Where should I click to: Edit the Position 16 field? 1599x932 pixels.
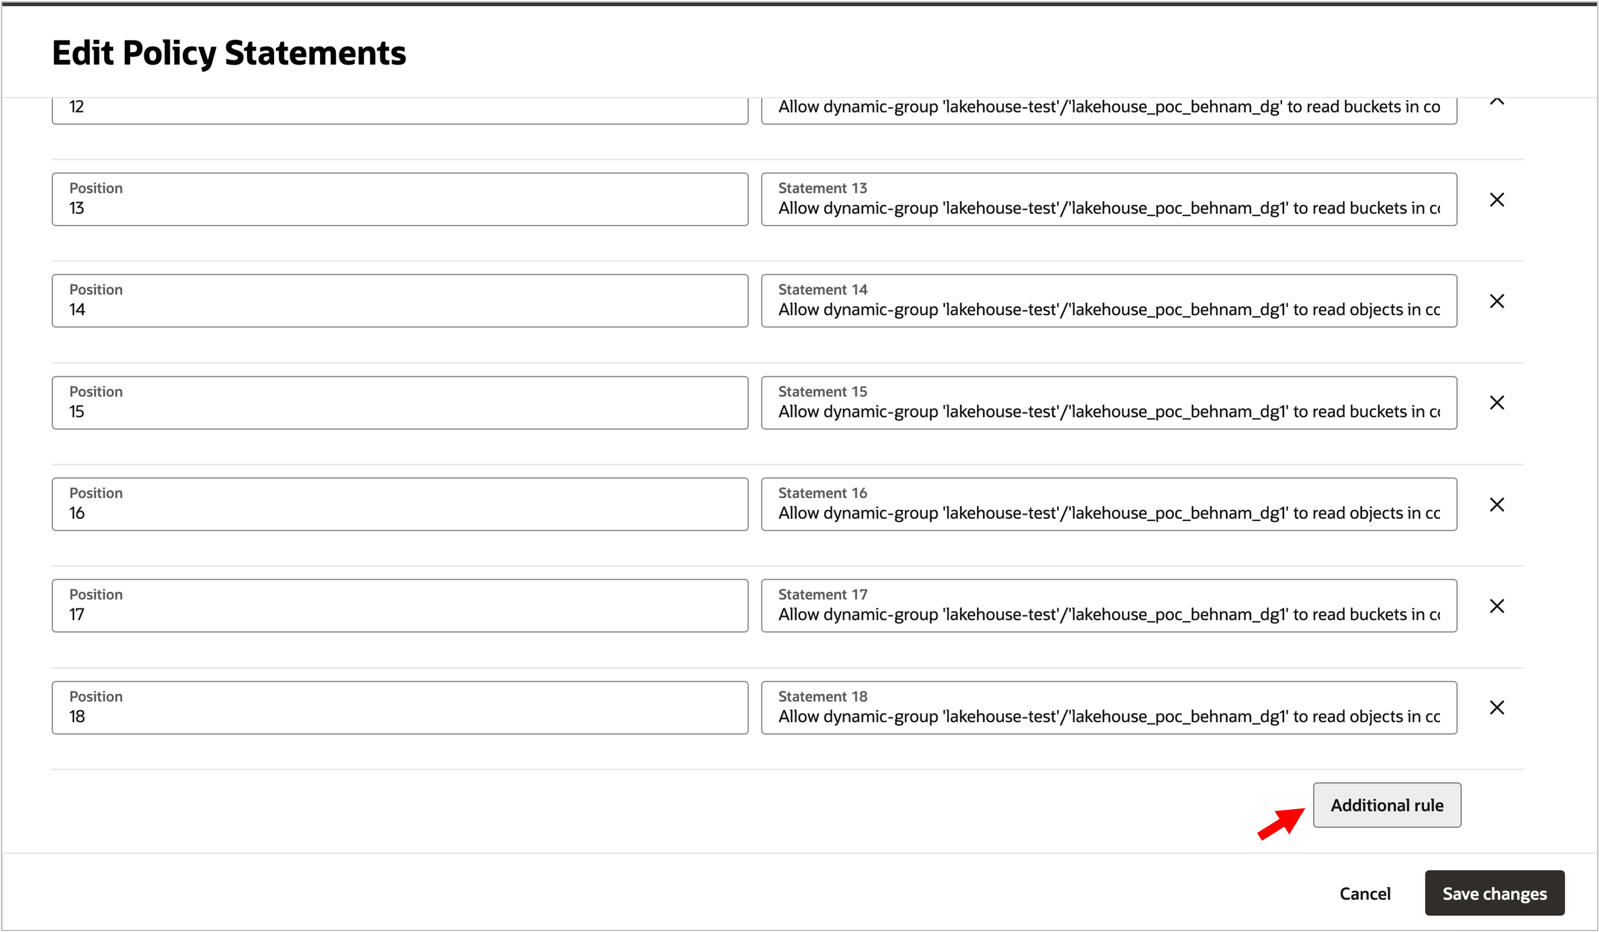(400, 505)
